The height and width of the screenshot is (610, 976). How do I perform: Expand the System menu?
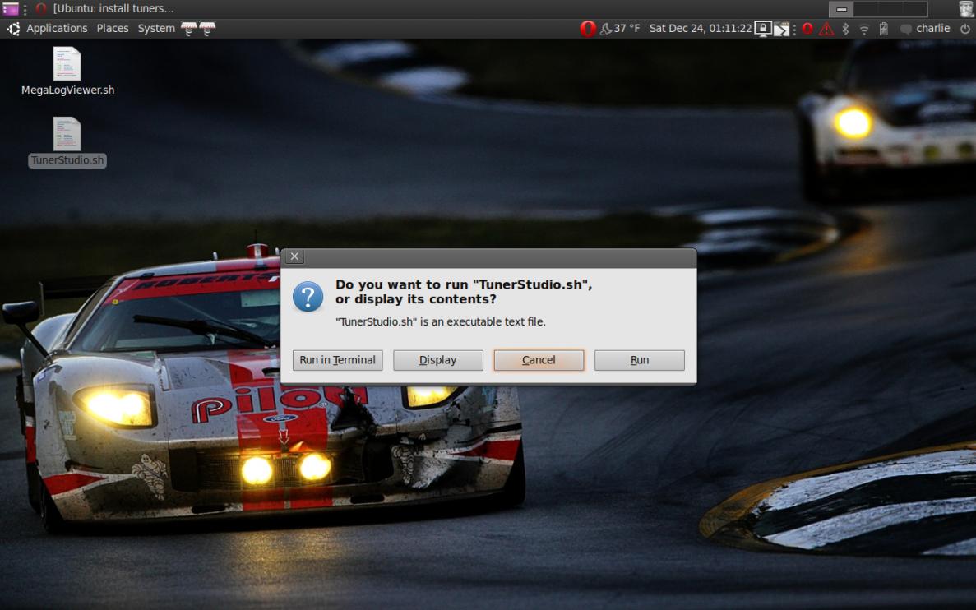click(156, 29)
